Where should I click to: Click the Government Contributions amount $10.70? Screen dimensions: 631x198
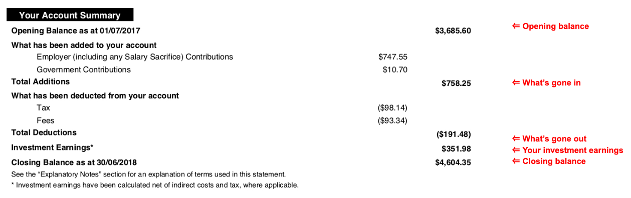click(395, 70)
